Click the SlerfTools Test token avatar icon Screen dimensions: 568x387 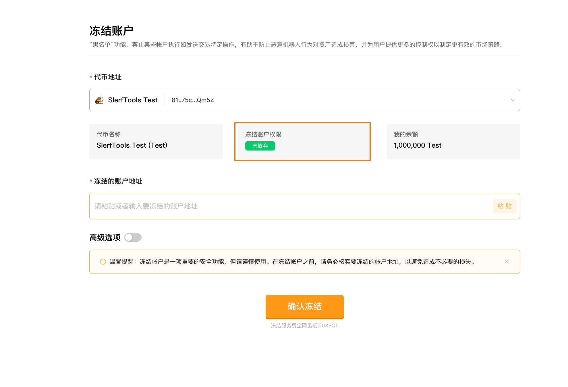99,100
